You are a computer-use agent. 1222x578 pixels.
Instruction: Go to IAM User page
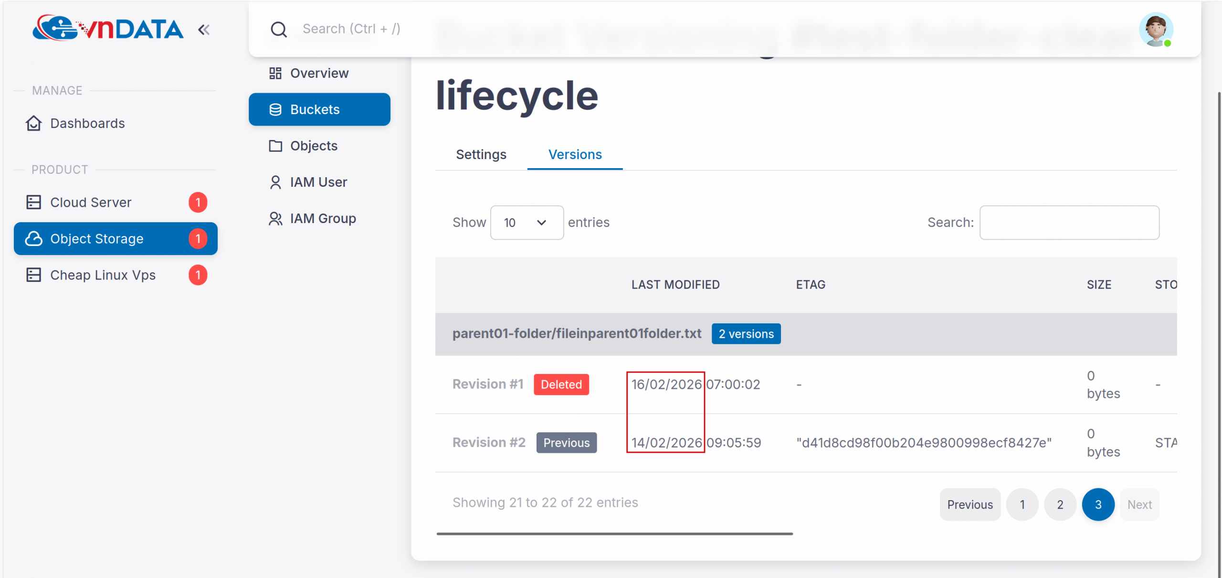pos(318,182)
